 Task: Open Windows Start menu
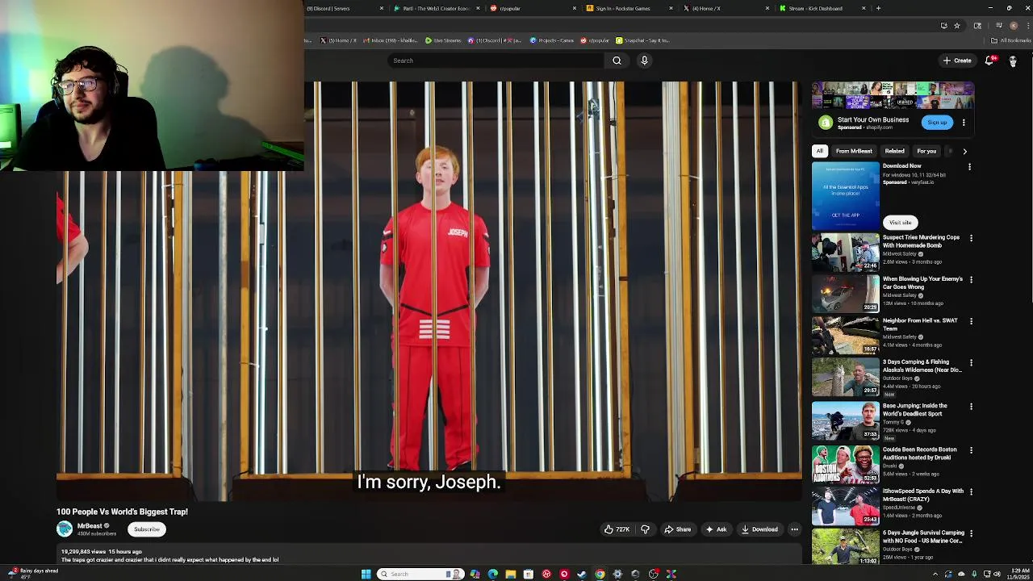pos(366,574)
